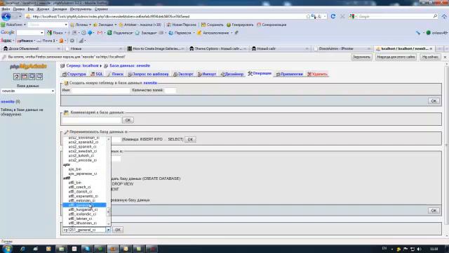Viewport: 449px width, 253px height.
Task: Open the Справка menu
Action: point(101,9)
